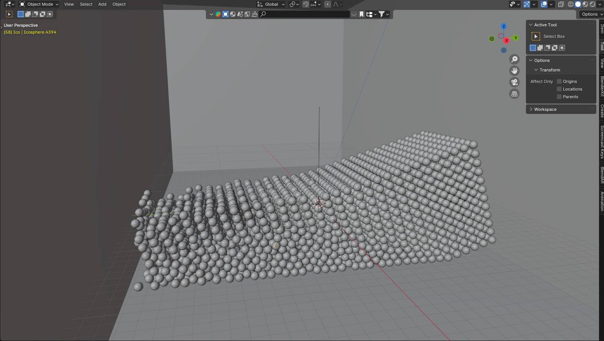Screen dimensions: 604x341
Task: Click the bookmark icon
Action: [x=361, y=14]
